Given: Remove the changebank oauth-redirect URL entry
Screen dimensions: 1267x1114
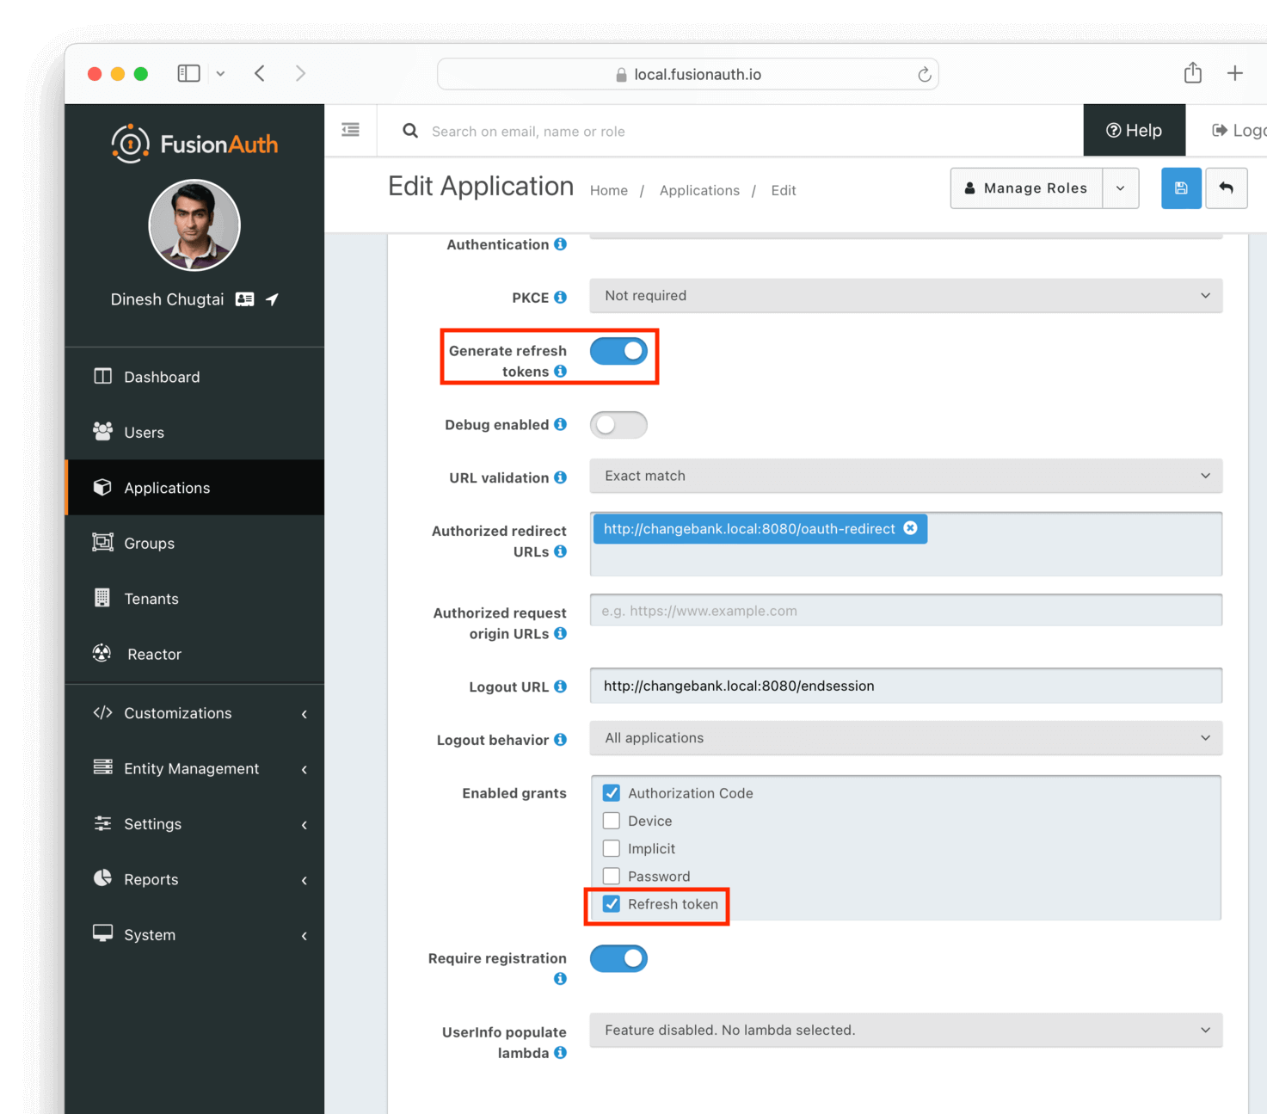Looking at the screenshot, I should (x=910, y=528).
